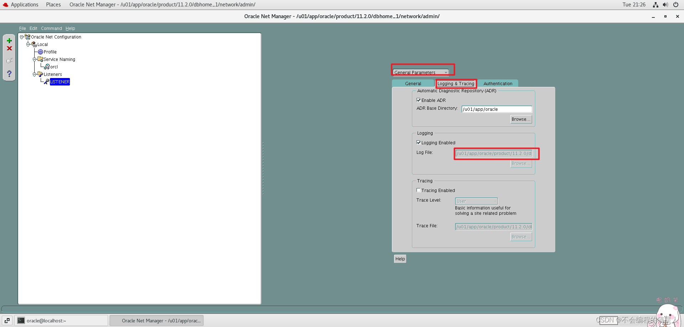Click the red X Delete icon

click(x=9, y=48)
